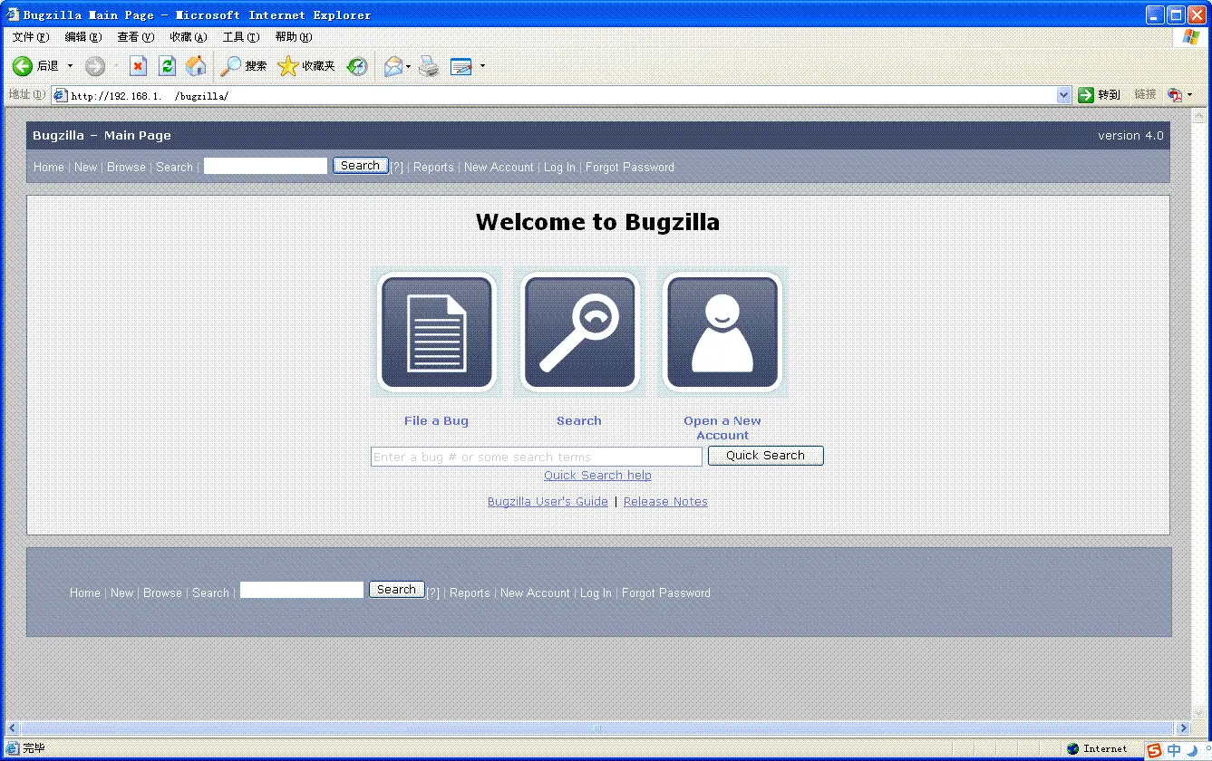Open the 工具(T) menu
The width and height of the screenshot is (1212, 761).
(241, 37)
